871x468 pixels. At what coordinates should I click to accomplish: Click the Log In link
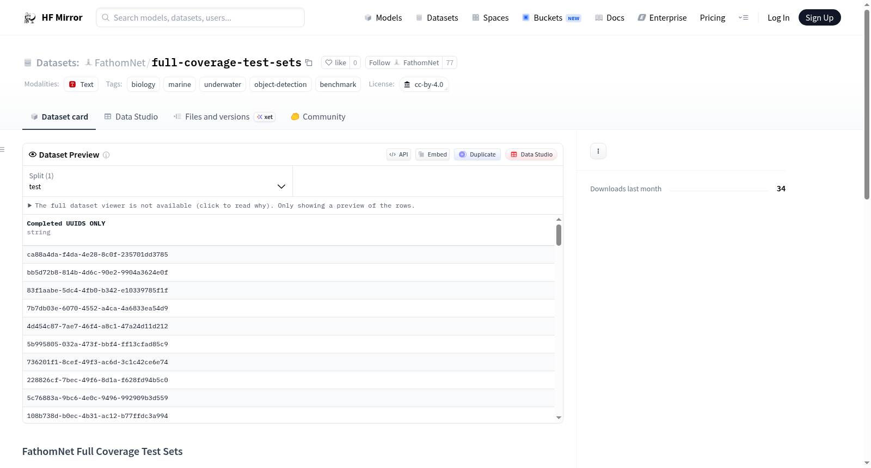(778, 18)
